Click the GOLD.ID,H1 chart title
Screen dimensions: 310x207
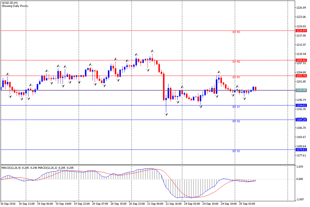point(10,3)
